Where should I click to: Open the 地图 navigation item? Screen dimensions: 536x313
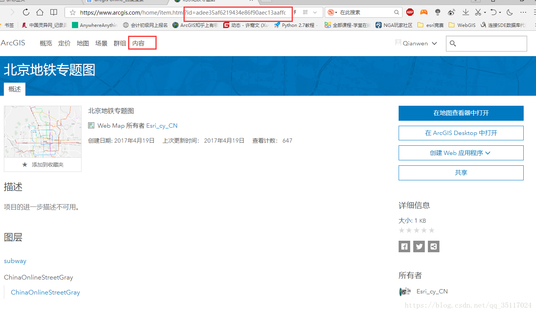(x=83, y=43)
